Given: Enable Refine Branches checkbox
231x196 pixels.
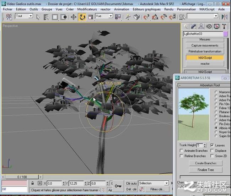Looking at the screenshot, I should pyautogui.click(x=181, y=156).
